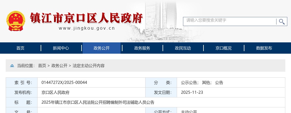
Task: Select the 政务公开 navigation tab
Action: point(101,48)
